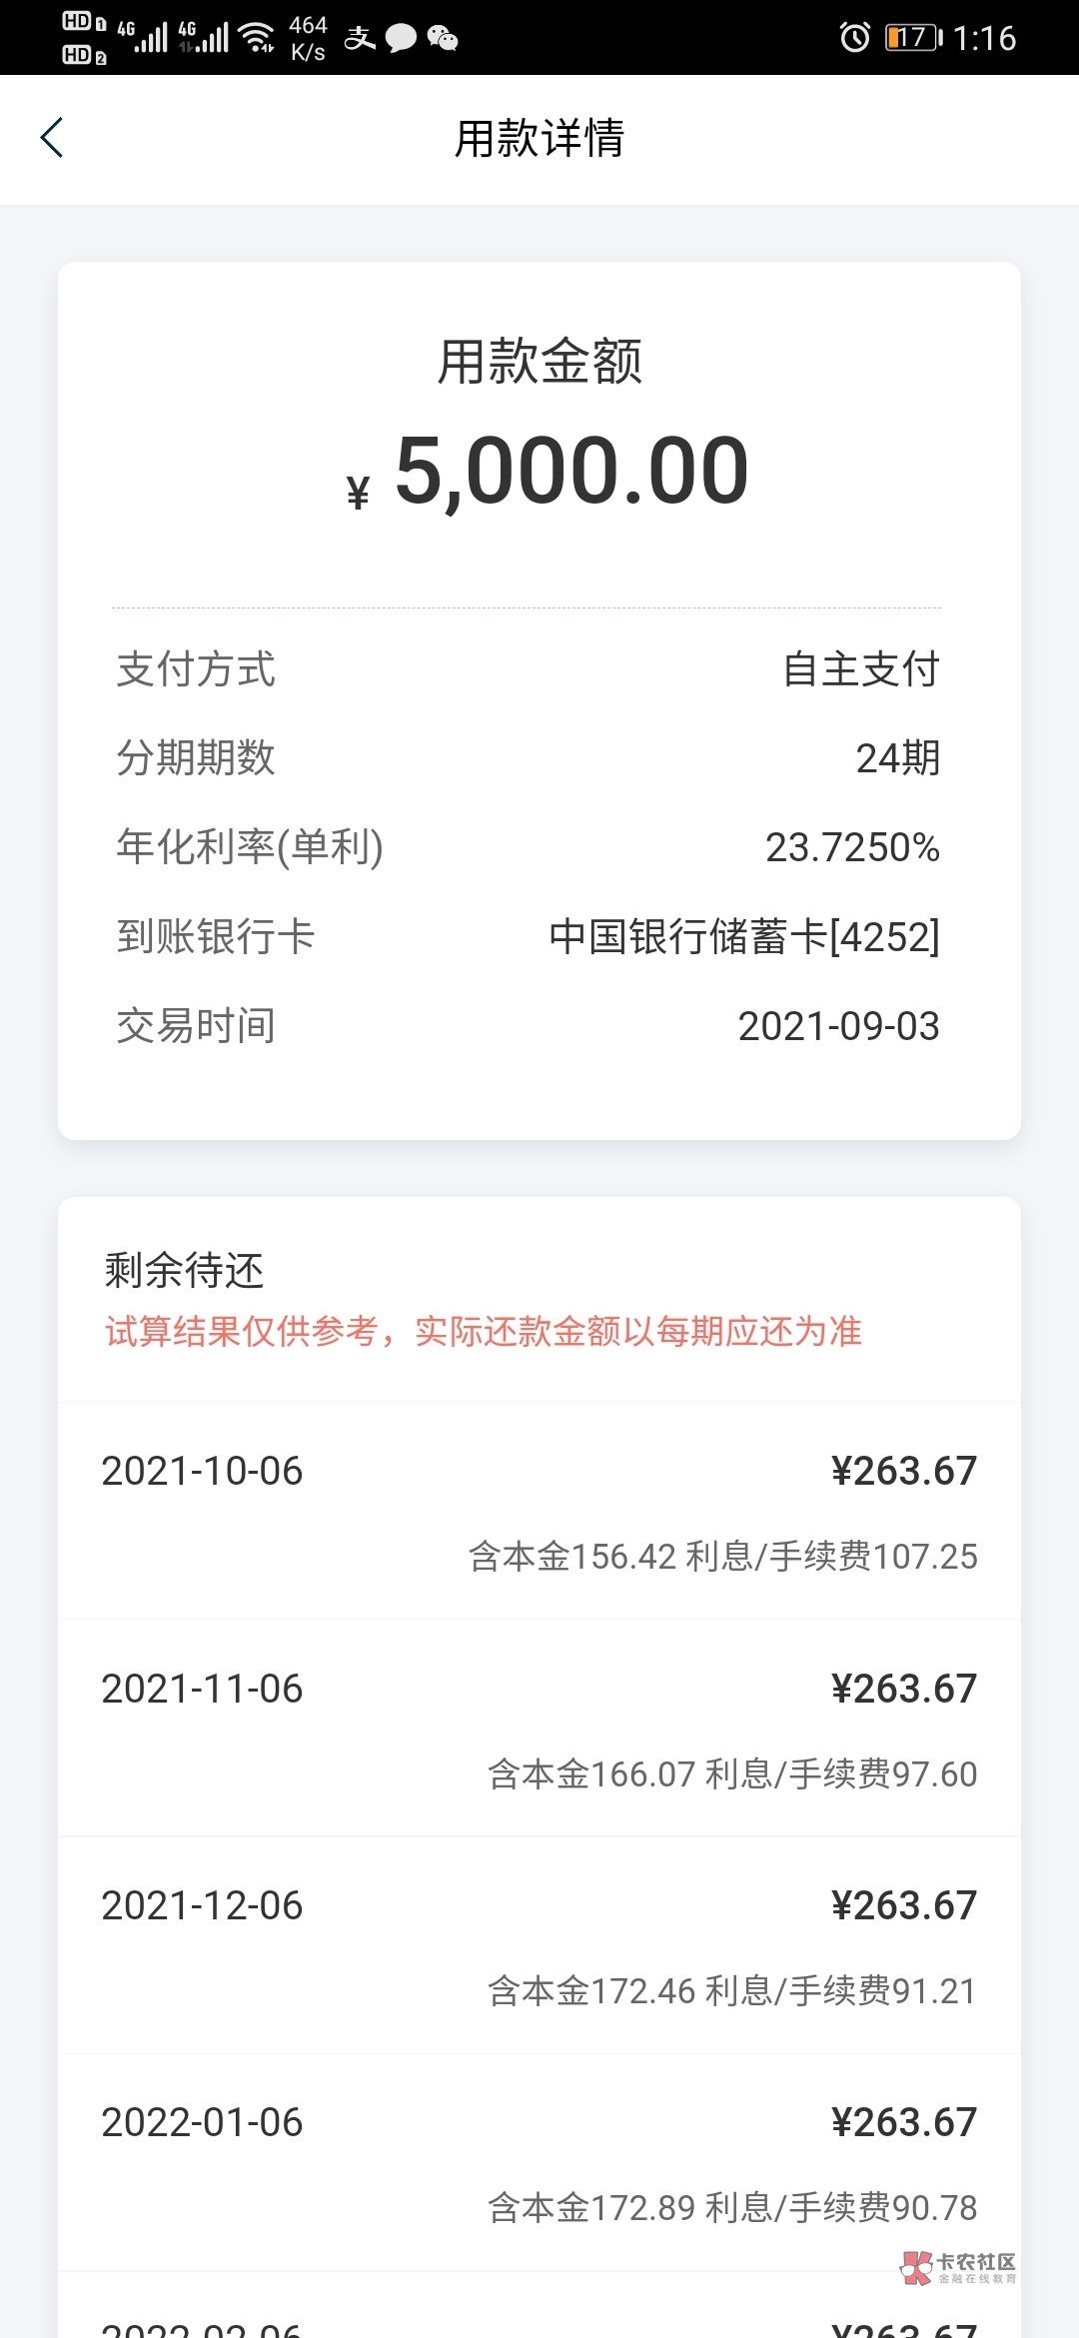Tap the 卡农社区 watermark logo
This screenshot has width=1079, height=2338.
click(x=958, y=2268)
